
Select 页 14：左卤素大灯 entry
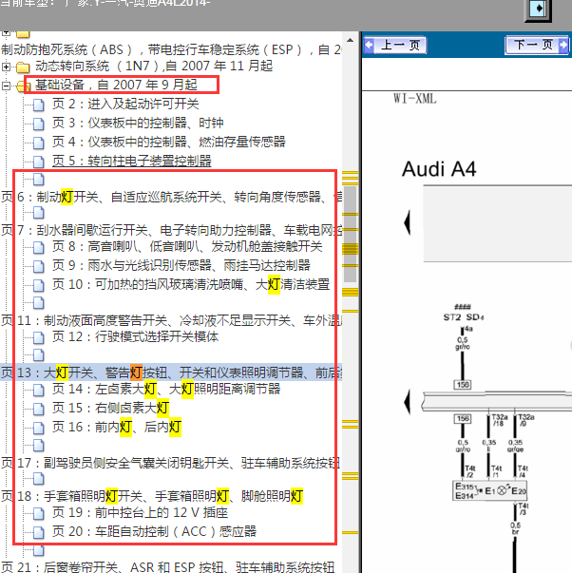point(166,389)
